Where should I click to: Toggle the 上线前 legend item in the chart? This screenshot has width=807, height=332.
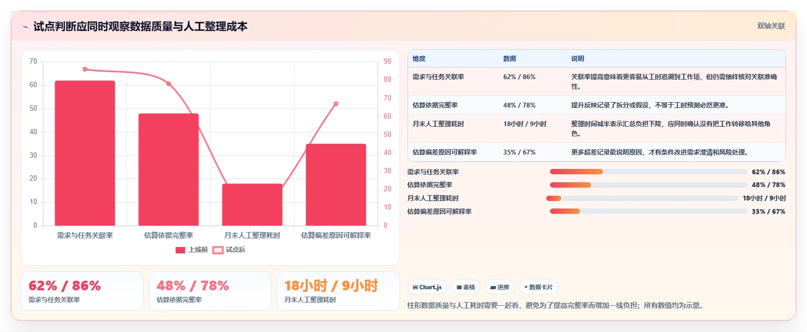click(192, 250)
